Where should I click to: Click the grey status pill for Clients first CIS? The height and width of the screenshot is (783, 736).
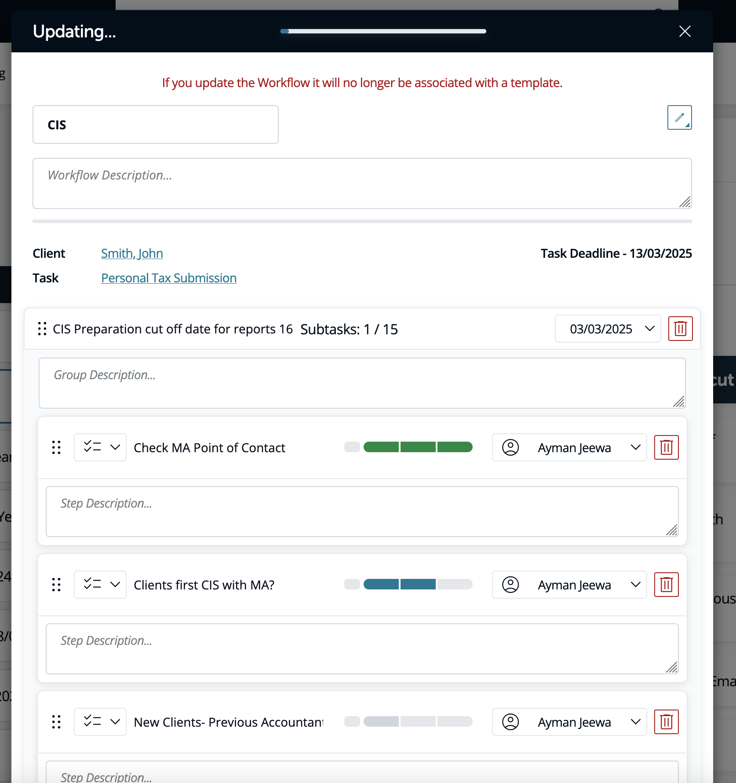pyautogui.click(x=352, y=585)
